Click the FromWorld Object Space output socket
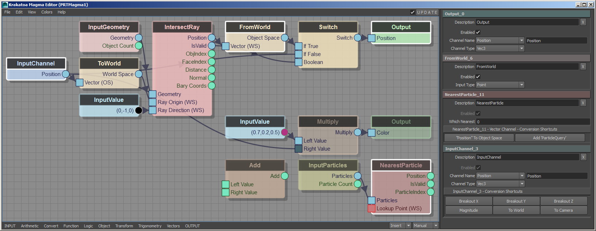The image size is (596, 231). coord(285,38)
